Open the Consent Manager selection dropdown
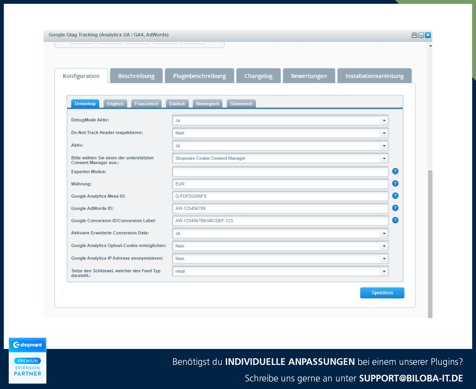The height and width of the screenshot is (389, 476). coord(384,158)
